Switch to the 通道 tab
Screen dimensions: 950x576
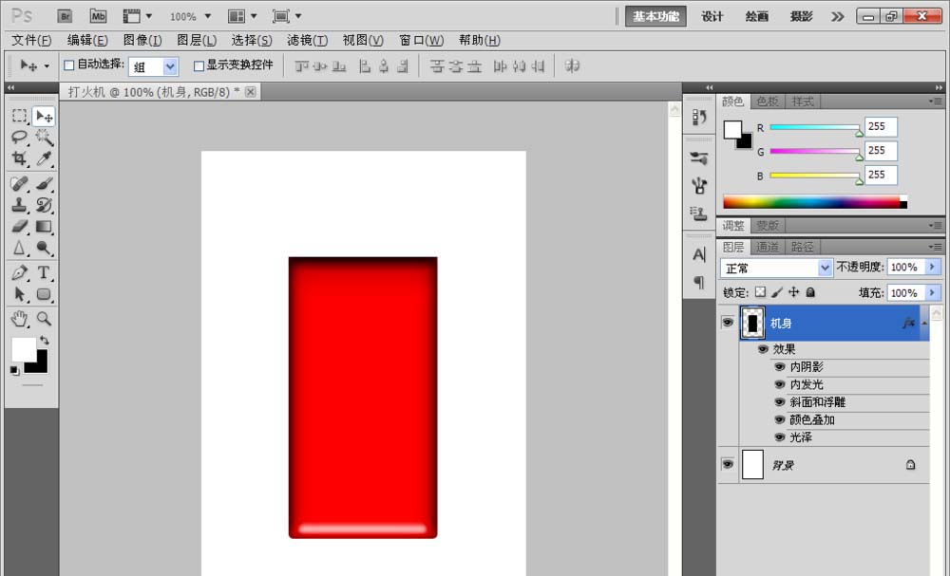pyautogui.click(x=768, y=246)
